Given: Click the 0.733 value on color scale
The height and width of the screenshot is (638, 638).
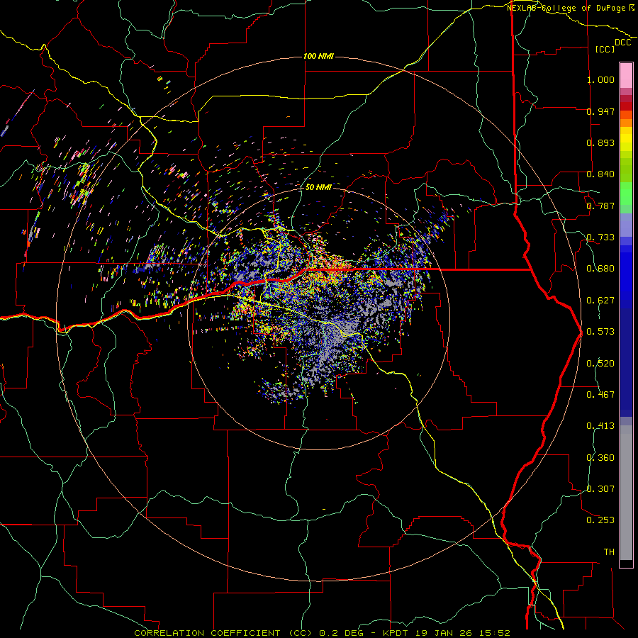Looking at the screenshot, I should (600, 237).
